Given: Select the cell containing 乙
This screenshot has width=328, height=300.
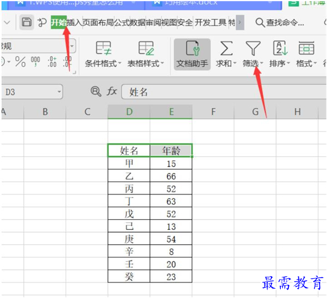Looking at the screenshot, I should click(129, 176).
